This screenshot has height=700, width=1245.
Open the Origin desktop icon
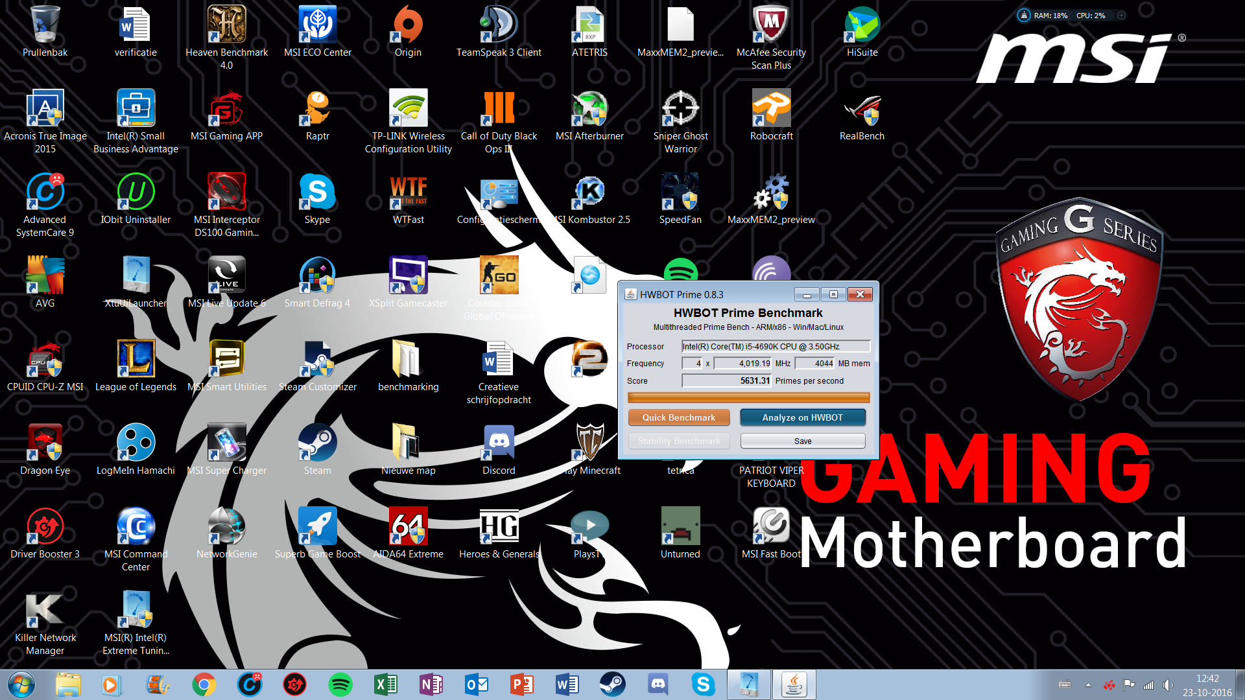(x=408, y=31)
